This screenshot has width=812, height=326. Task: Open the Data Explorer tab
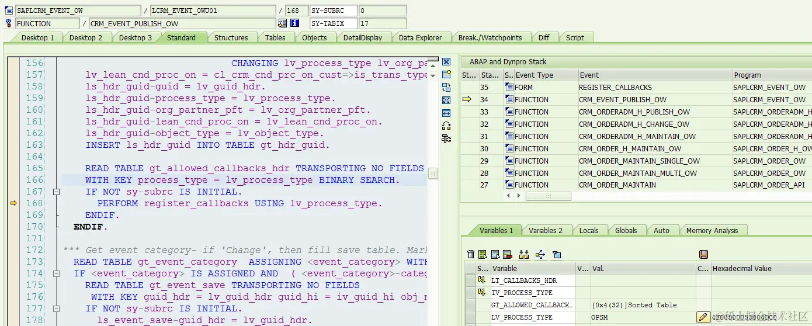(x=420, y=37)
